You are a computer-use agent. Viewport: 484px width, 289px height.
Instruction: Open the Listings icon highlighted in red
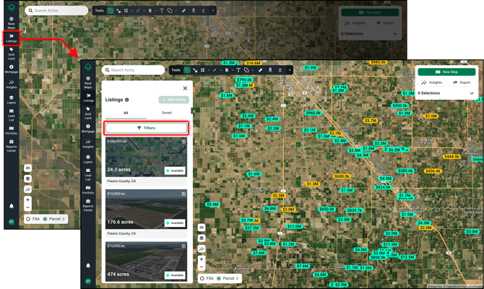[11, 39]
